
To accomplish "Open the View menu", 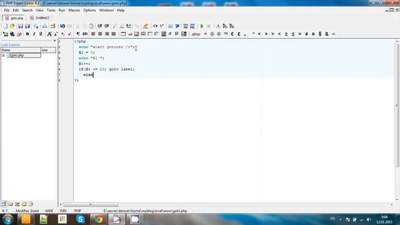I will click(39, 10).
